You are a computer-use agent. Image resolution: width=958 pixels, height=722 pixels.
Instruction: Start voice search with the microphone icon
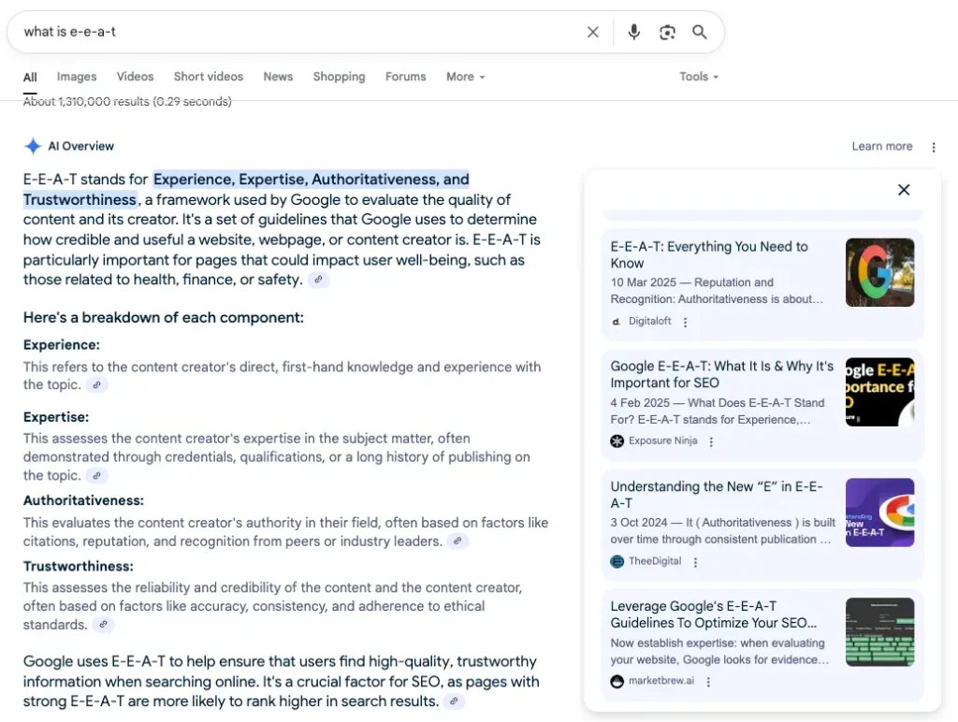pyautogui.click(x=633, y=32)
